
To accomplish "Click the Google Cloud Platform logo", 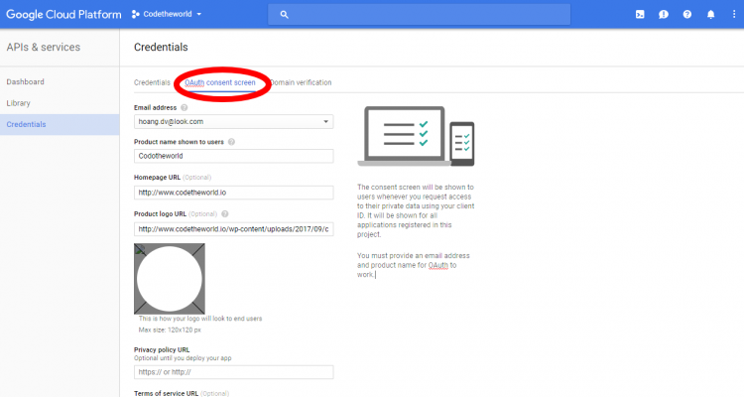I will (63, 14).
